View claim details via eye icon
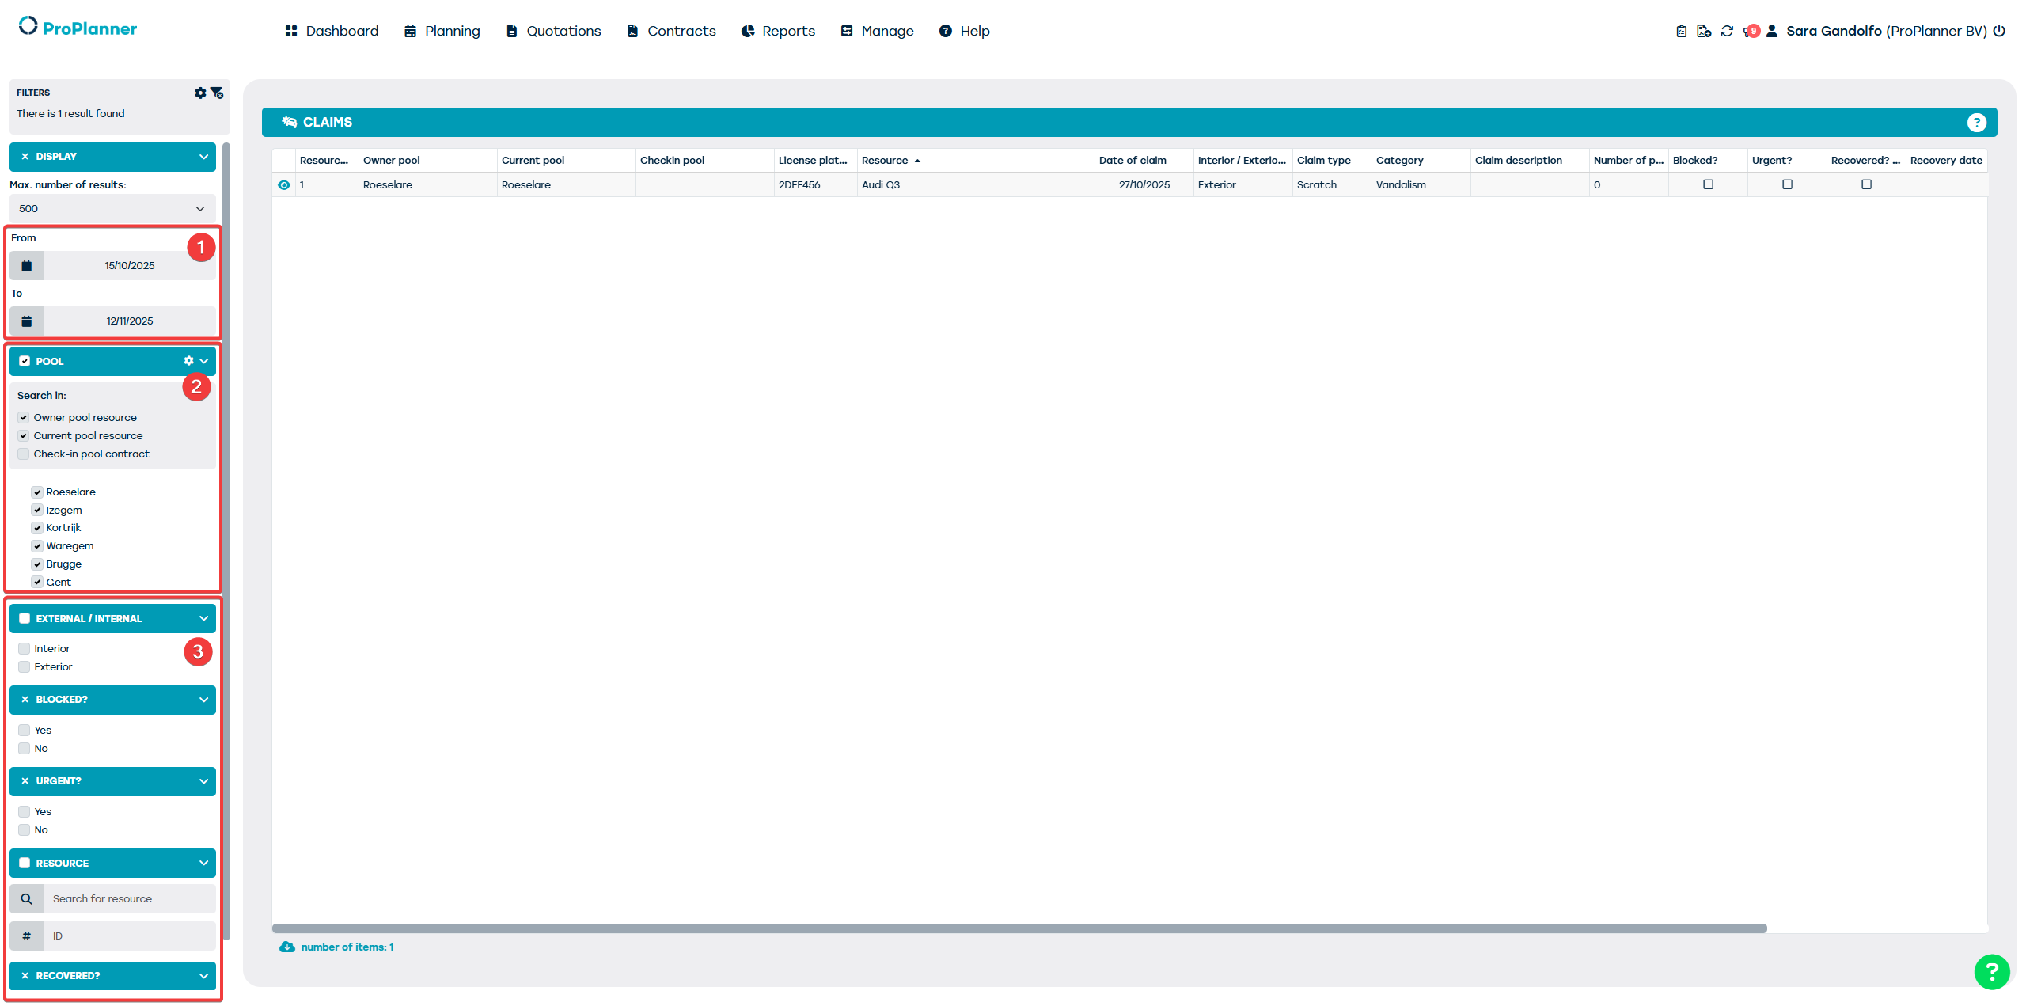Image resolution: width=2026 pixels, height=1006 pixels. coord(284,184)
